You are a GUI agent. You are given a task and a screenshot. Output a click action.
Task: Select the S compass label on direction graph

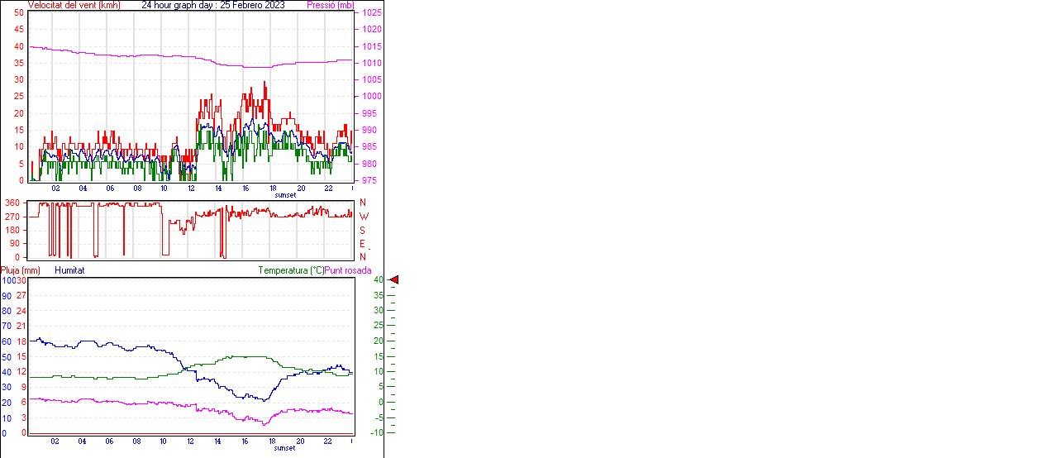[x=363, y=230]
